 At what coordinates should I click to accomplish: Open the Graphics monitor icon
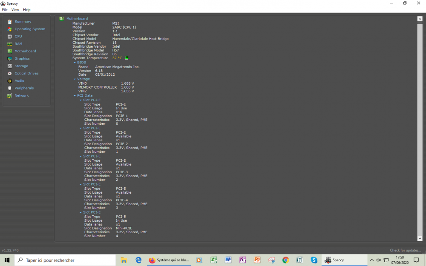pos(10,59)
